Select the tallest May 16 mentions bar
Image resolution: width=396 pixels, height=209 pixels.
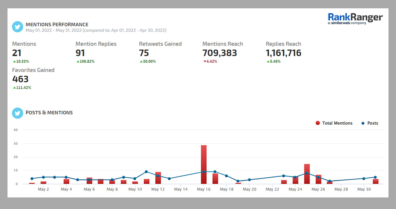(204, 164)
